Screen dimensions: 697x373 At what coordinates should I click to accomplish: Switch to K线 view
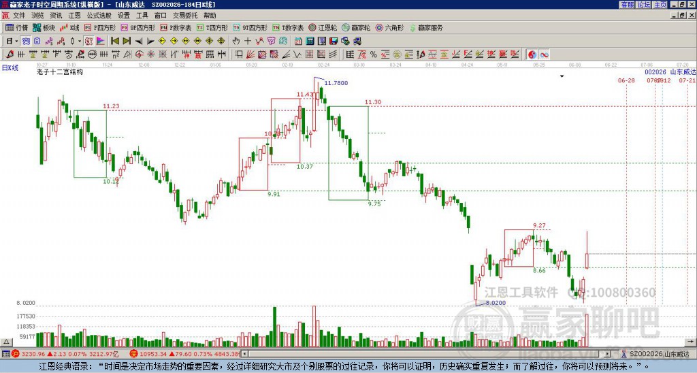pos(69,27)
